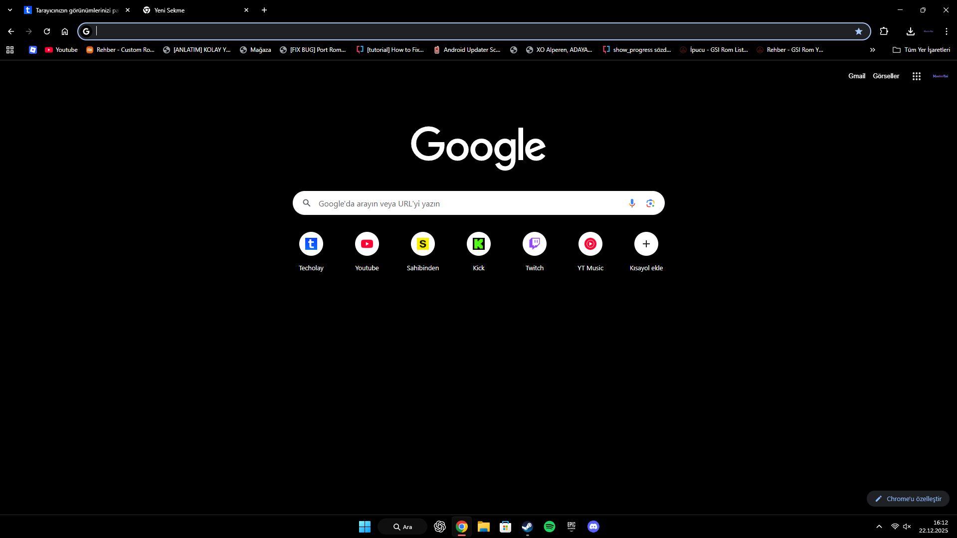The image size is (957, 538).
Task: Show hidden bookmarks with the chevron
Action: tap(873, 50)
